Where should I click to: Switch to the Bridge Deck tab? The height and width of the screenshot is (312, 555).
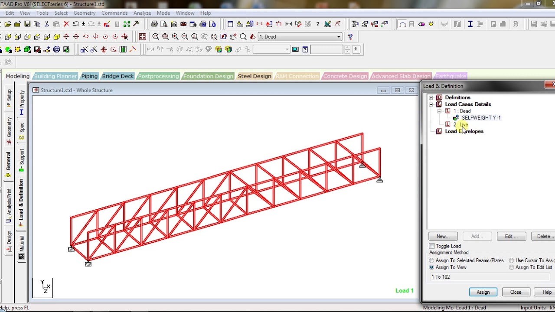point(118,76)
